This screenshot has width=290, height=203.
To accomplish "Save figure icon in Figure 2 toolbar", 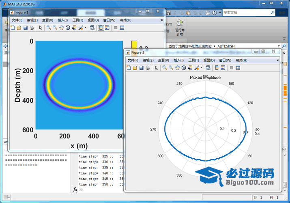I will coord(141,68).
